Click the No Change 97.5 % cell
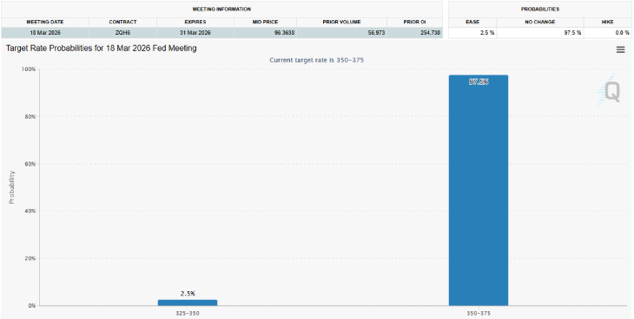This screenshot has width=634, height=319. (540, 33)
